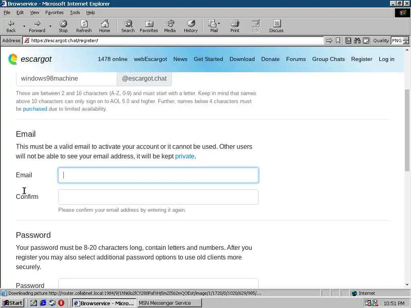This screenshot has height=308, width=411.
Task: Click the bookmarks book icon in the address bar
Action: pos(348,41)
